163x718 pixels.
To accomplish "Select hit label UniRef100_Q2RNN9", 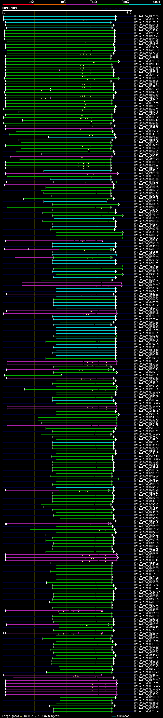I will (x=146, y=313).
